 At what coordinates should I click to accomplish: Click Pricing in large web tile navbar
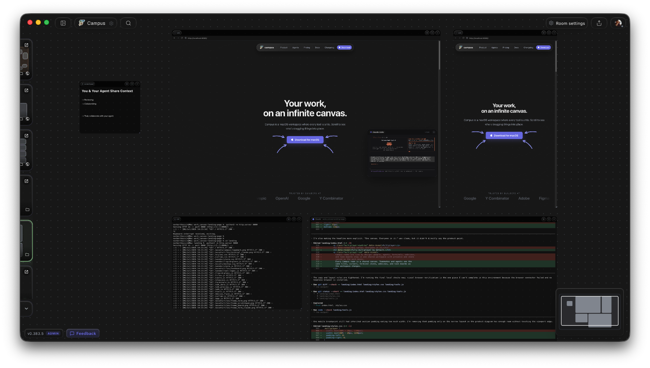pos(307,48)
